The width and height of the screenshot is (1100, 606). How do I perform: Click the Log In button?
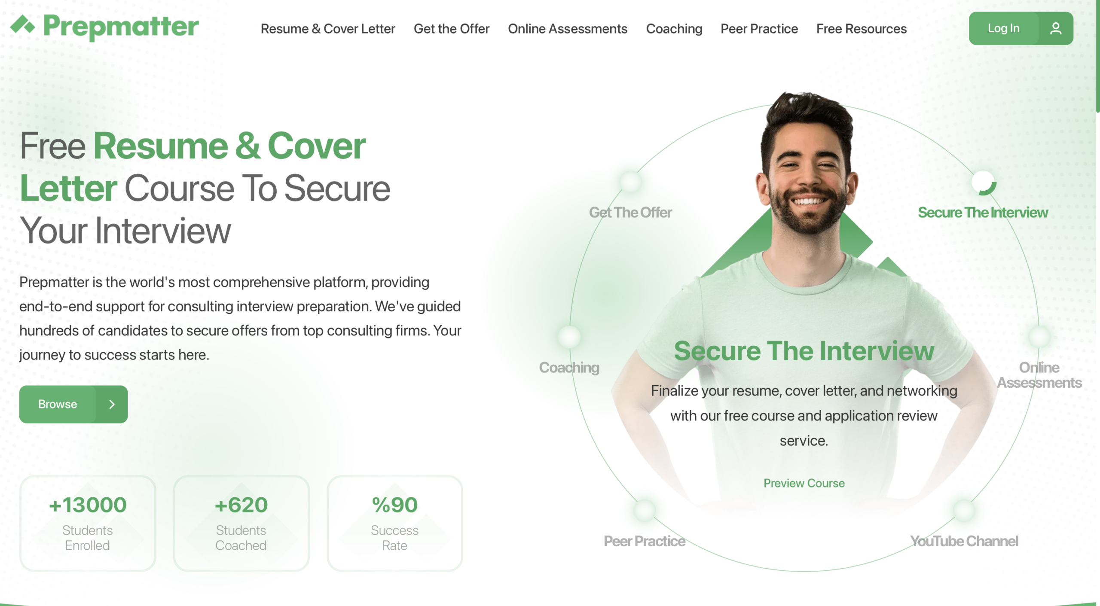pos(1021,28)
